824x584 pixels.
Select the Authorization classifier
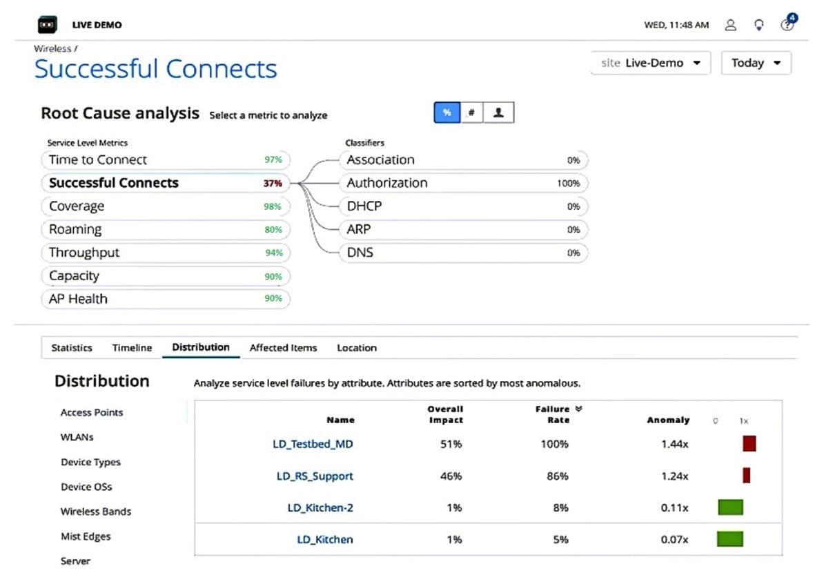coord(463,183)
